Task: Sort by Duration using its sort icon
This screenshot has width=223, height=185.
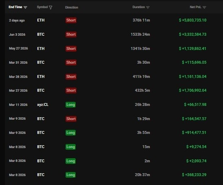Action: (148, 7)
